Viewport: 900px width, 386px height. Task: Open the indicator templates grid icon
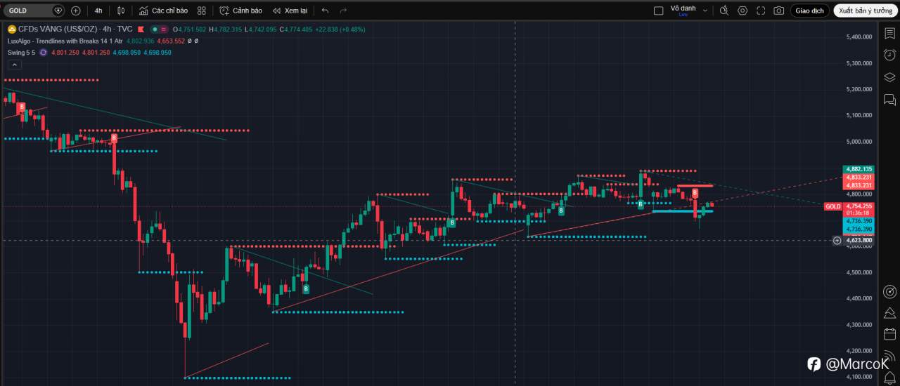pyautogui.click(x=202, y=11)
